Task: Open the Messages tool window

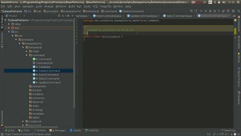Action: (x=57, y=130)
